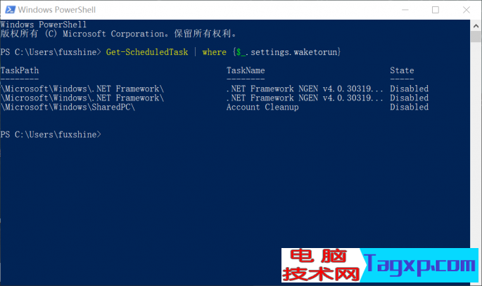Click the TaskPath column header
The image size is (482, 286).
pos(20,71)
